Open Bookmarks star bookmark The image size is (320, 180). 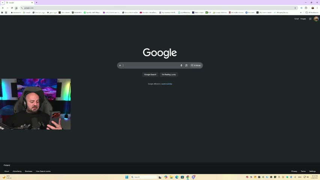(x=16, y=12)
